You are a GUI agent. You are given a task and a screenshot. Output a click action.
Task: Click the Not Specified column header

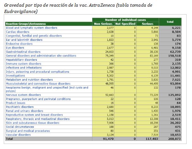(x=125, y=24)
